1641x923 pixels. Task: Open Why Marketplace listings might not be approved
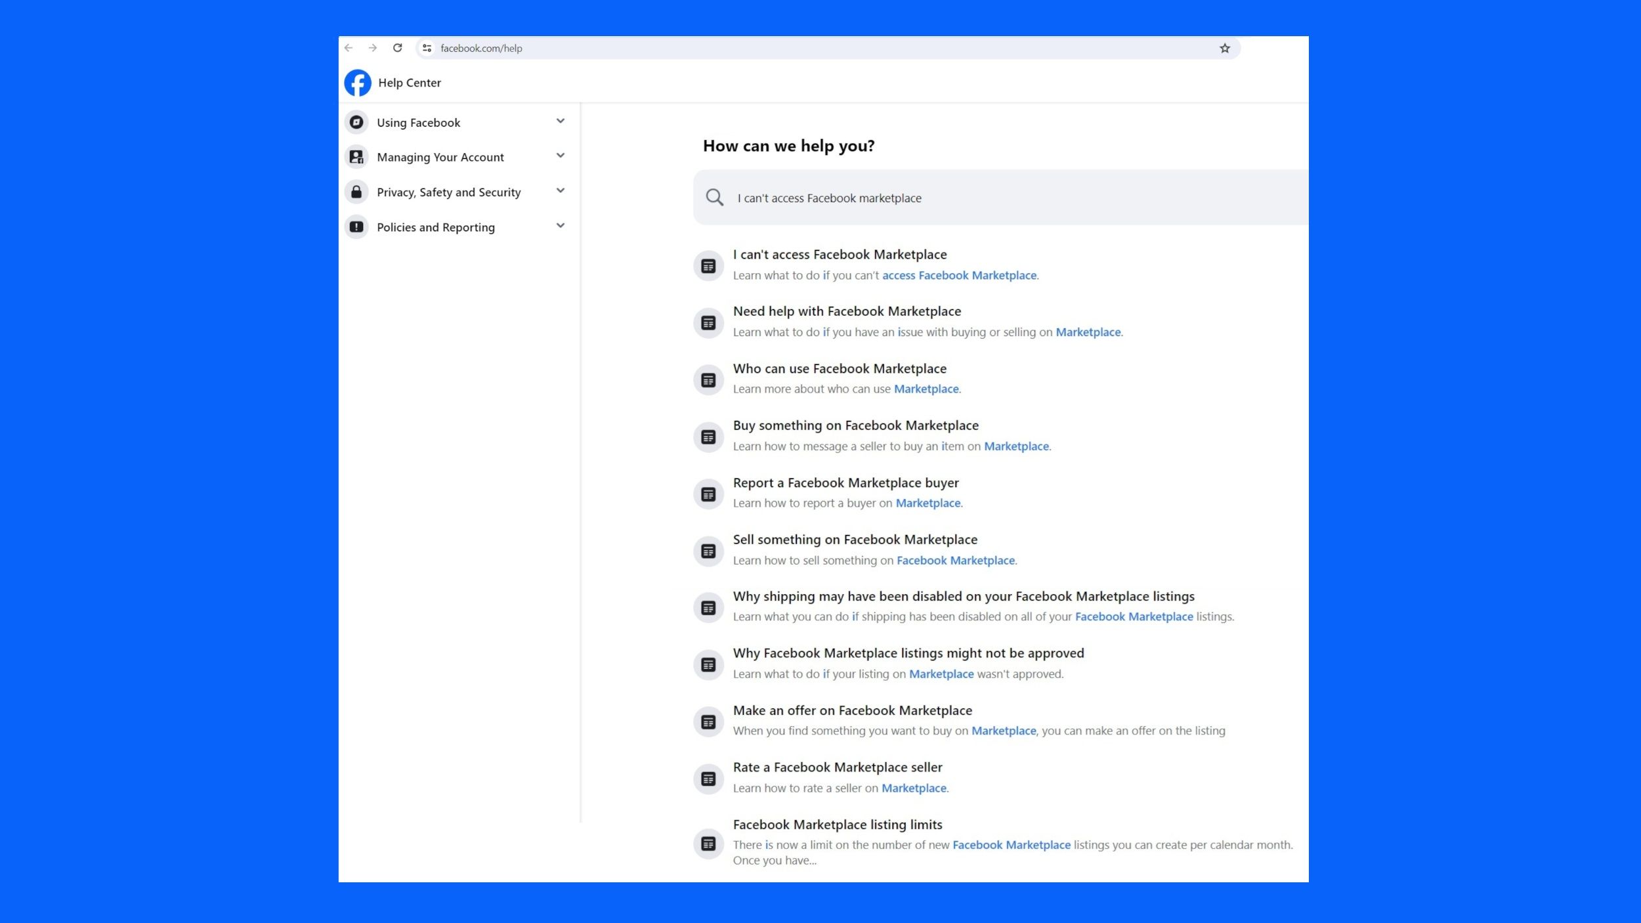(x=908, y=653)
